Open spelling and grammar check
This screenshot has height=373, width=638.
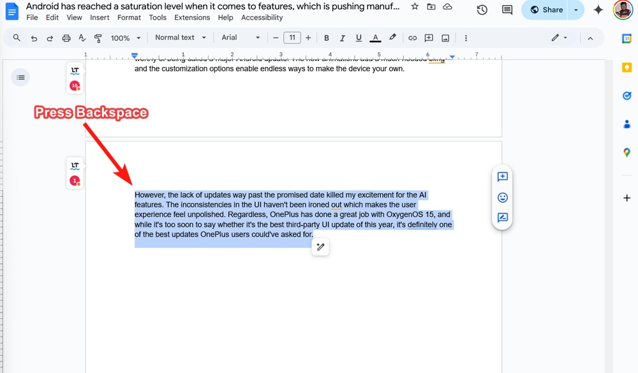click(x=82, y=38)
